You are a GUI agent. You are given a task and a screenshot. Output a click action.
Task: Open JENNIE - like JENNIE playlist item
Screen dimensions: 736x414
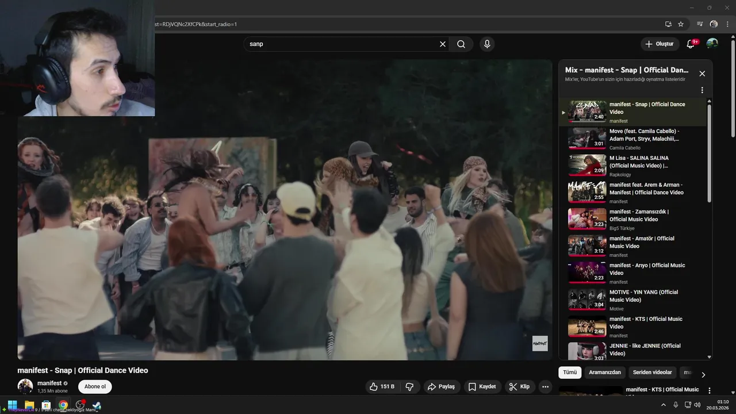(632, 351)
